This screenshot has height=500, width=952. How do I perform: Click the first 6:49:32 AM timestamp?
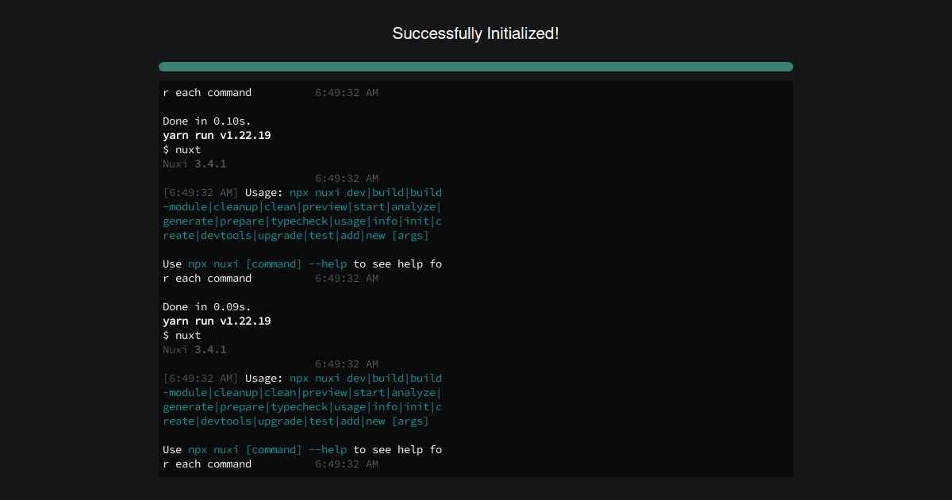point(347,92)
